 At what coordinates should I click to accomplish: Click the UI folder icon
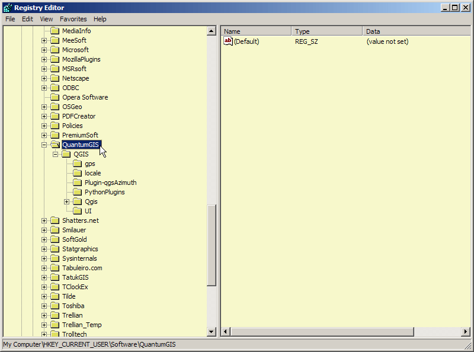78,211
